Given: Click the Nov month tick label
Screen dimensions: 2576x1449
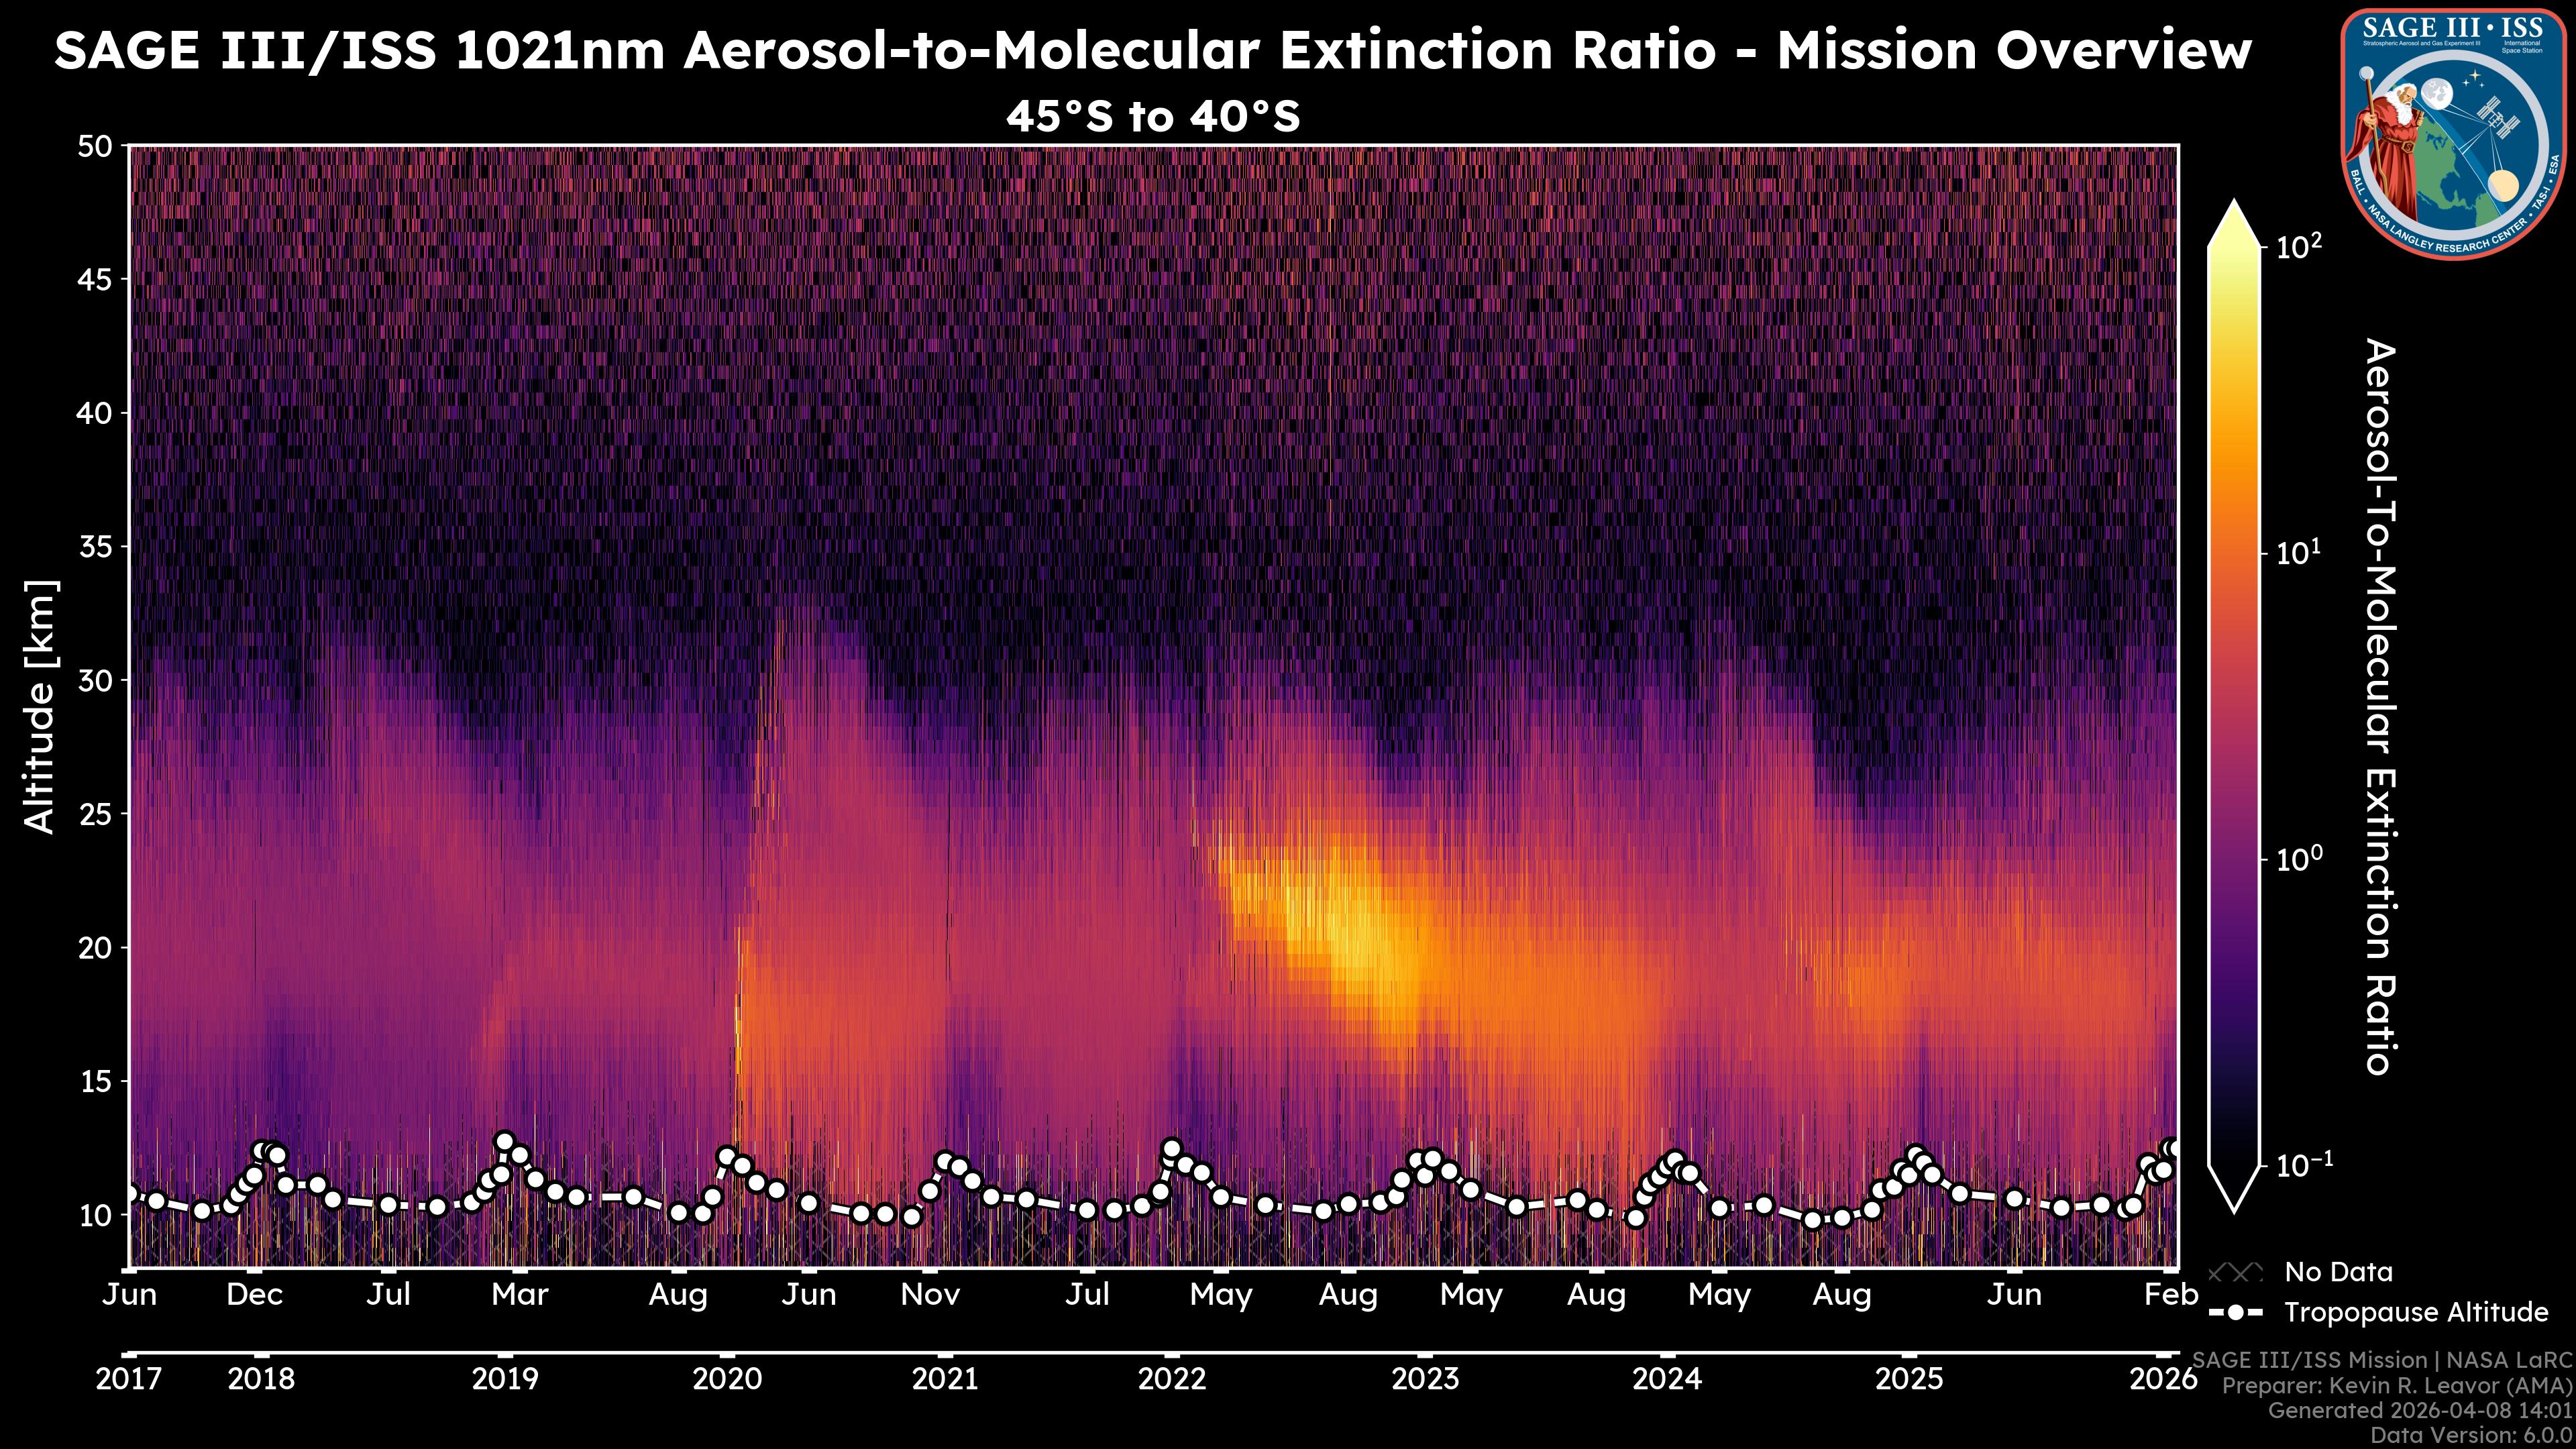Looking at the screenshot, I should 930,1295.
